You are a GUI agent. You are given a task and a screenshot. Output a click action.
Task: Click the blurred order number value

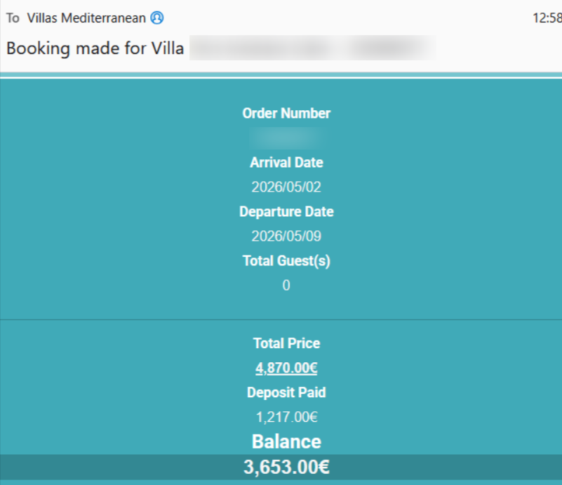[x=286, y=137]
